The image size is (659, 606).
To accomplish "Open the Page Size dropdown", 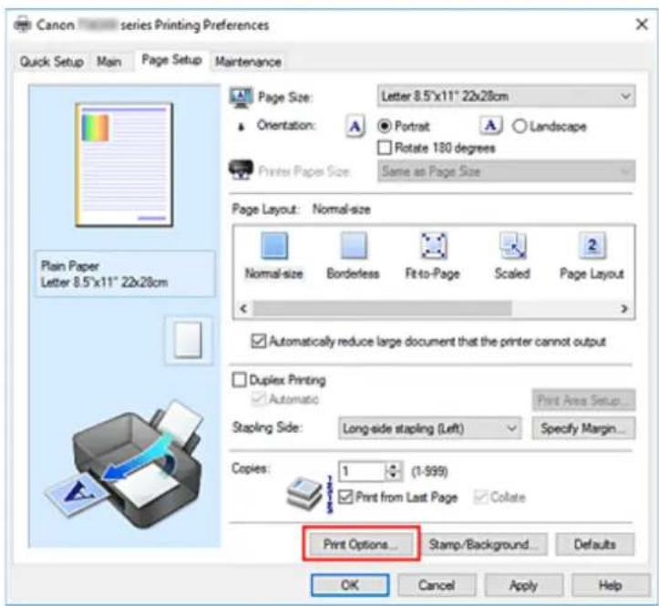I will coord(507,97).
